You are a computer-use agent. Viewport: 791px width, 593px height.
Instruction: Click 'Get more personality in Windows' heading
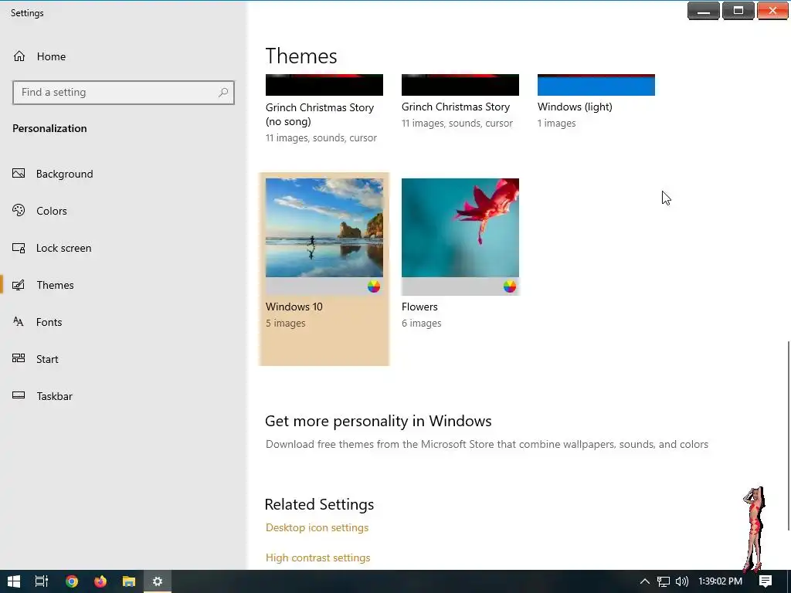pos(378,421)
